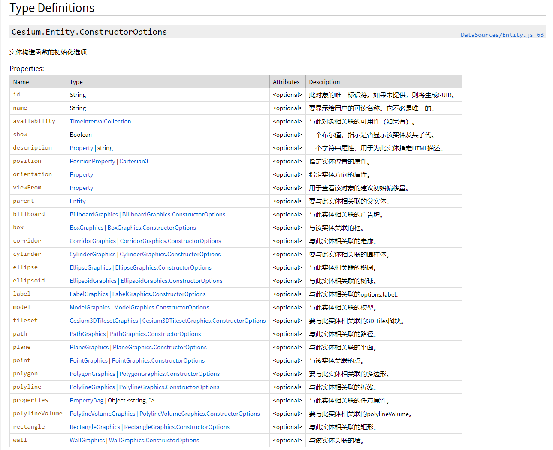Click the 'Description' column header
This screenshot has height=450, width=553.
324,82
